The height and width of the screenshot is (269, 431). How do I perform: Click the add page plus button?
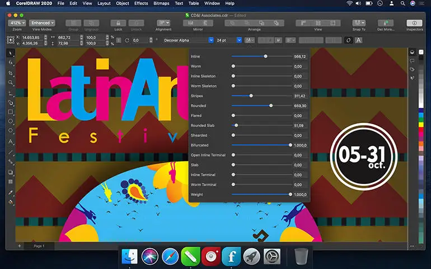pyautogui.click(x=19, y=246)
